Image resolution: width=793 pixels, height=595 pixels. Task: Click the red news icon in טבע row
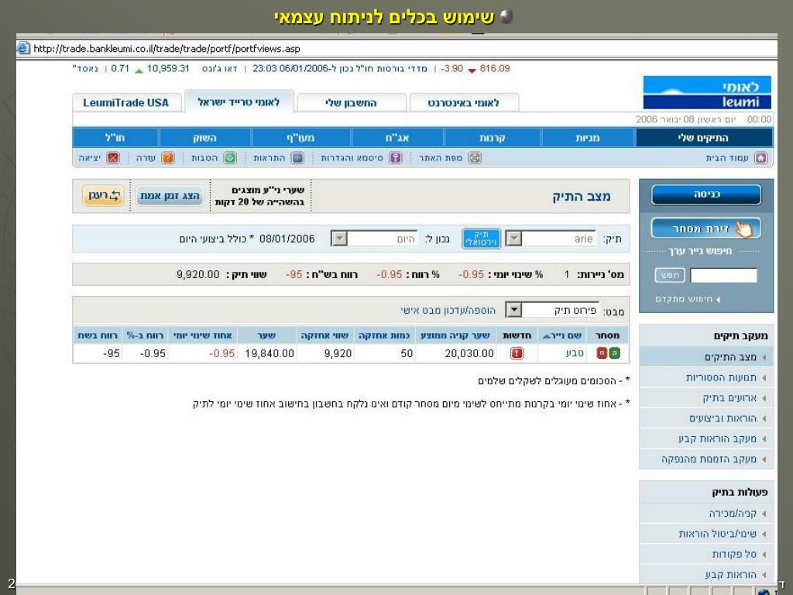[517, 353]
